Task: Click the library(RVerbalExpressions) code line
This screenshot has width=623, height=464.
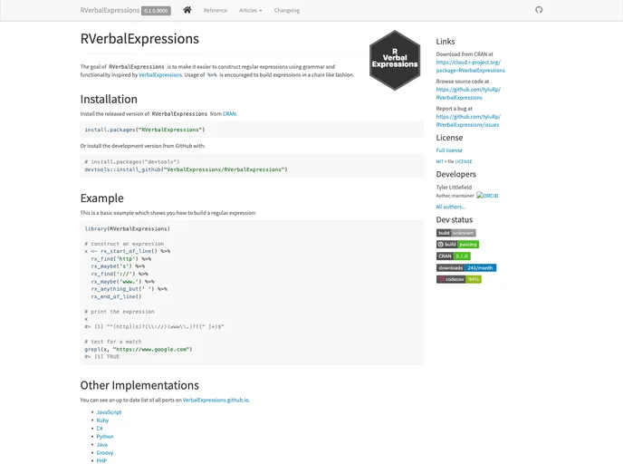Action: click(x=127, y=229)
